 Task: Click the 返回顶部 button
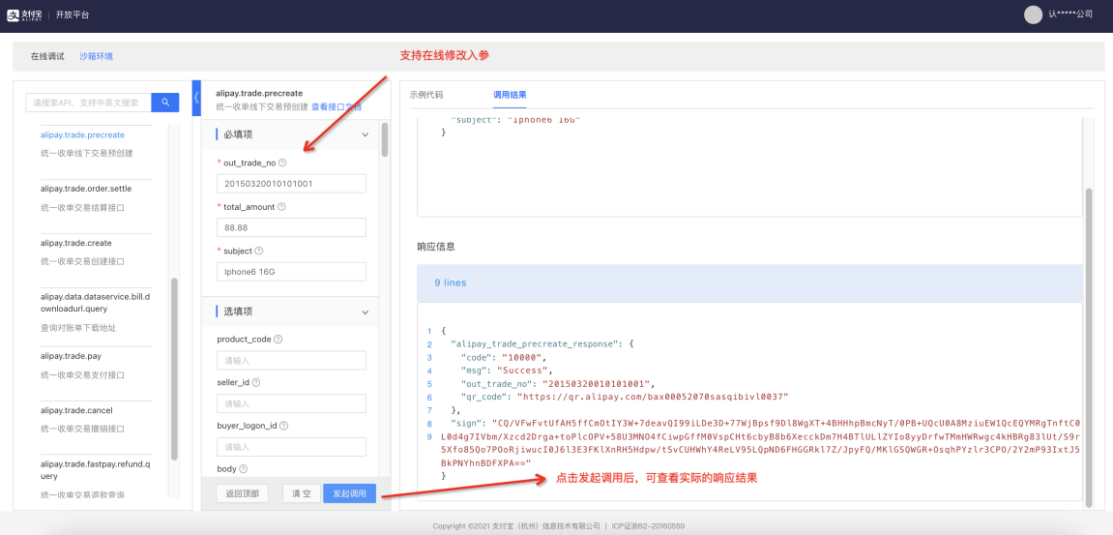click(242, 493)
